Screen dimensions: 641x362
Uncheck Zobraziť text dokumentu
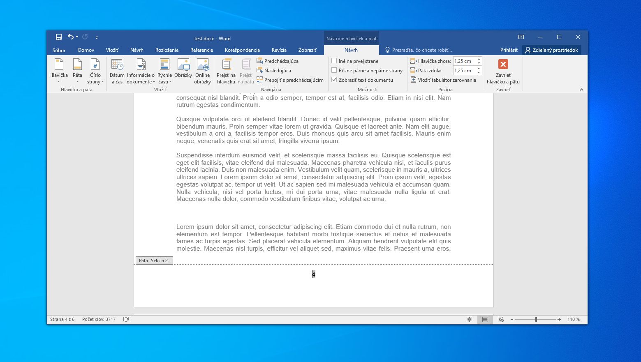334,80
